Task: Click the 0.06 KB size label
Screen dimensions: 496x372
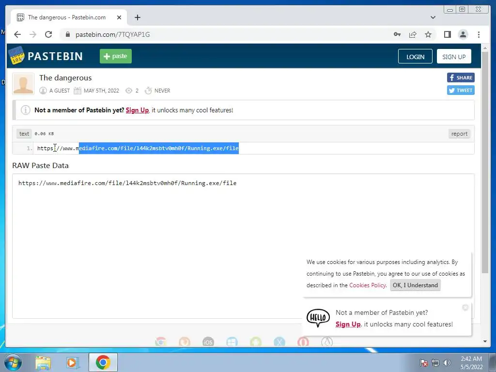Action: (44, 134)
